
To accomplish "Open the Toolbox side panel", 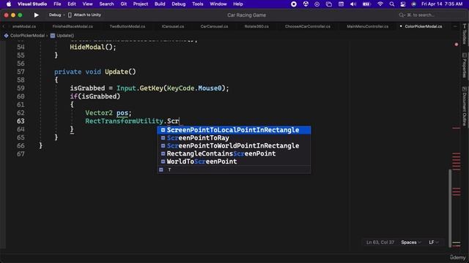I will point(465,34).
